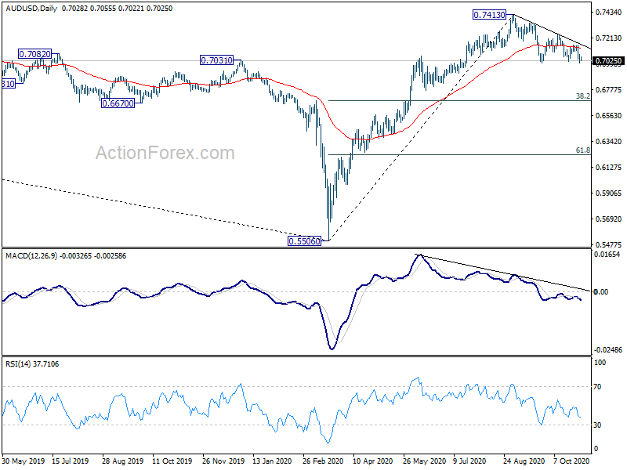Click the MACD(12,26,9) indicator label
This screenshot has height=470, width=627.
pos(33,255)
